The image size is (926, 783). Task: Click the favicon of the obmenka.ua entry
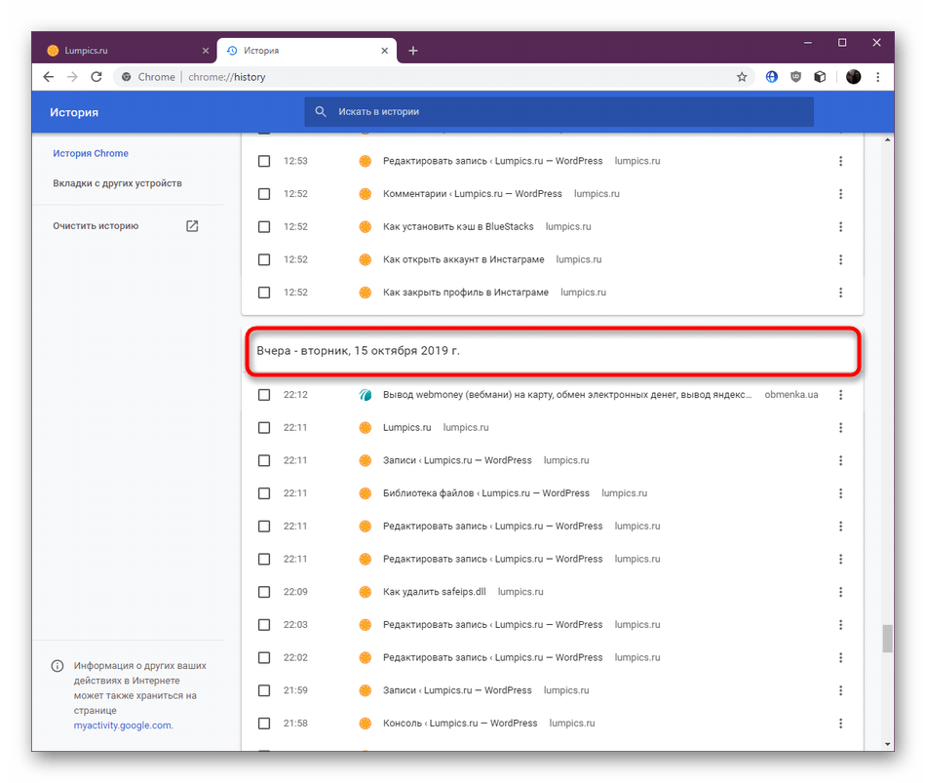(366, 395)
